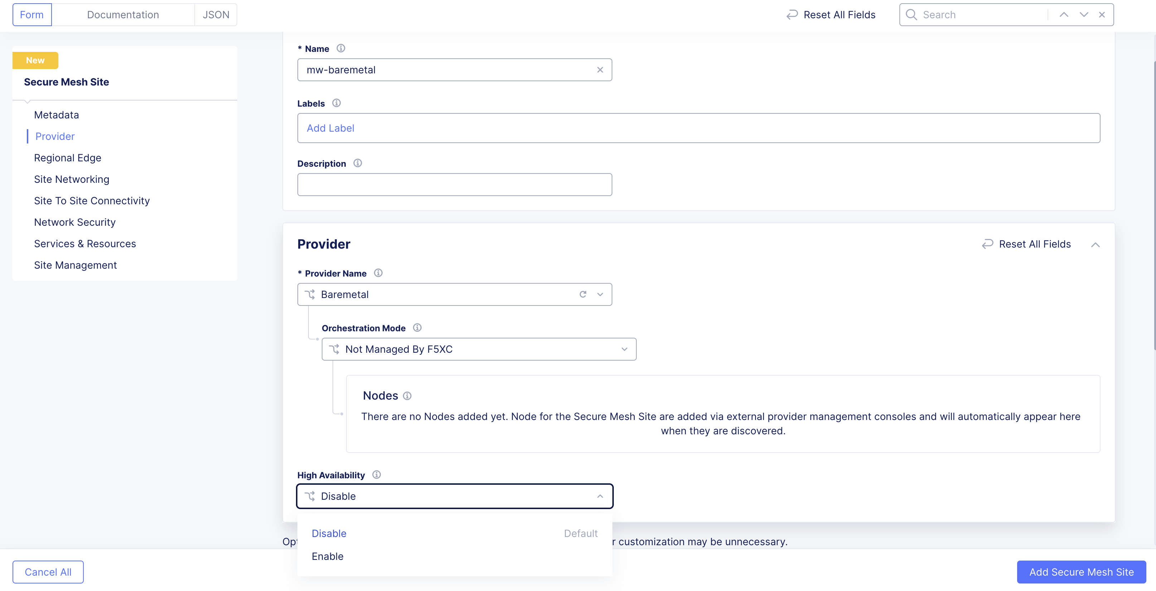Screen dimensions: 1156x591
Task: Navigate to Site Networking in sidebar
Action: pos(71,179)
